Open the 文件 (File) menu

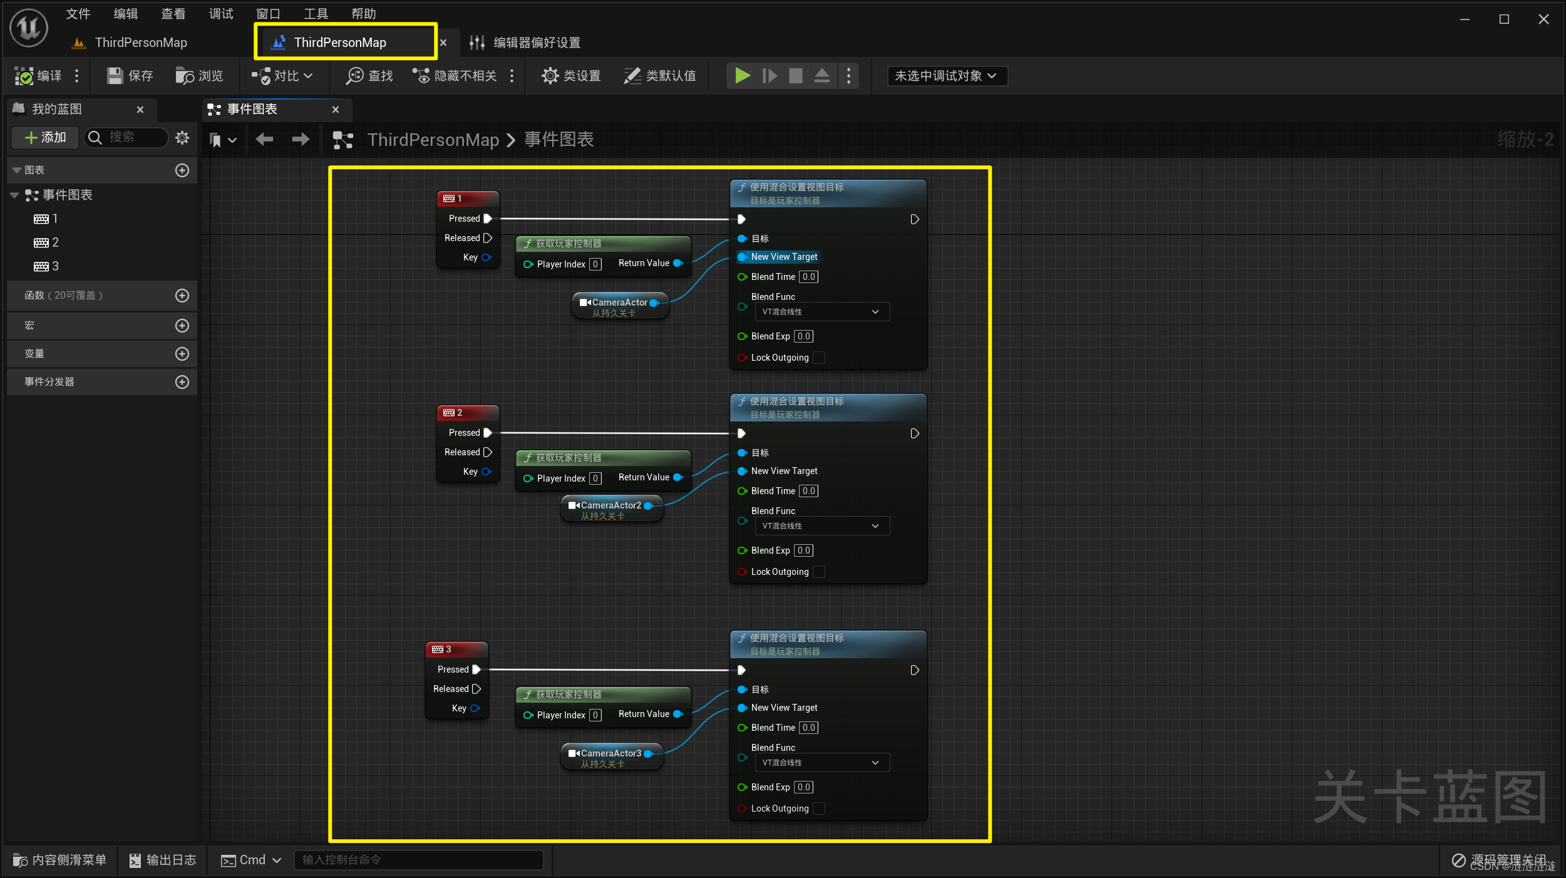[78, 14]
